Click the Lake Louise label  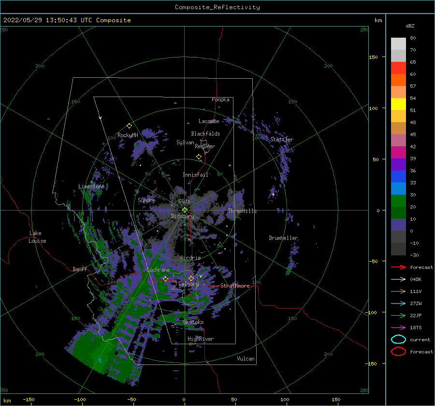pos(37,237)
